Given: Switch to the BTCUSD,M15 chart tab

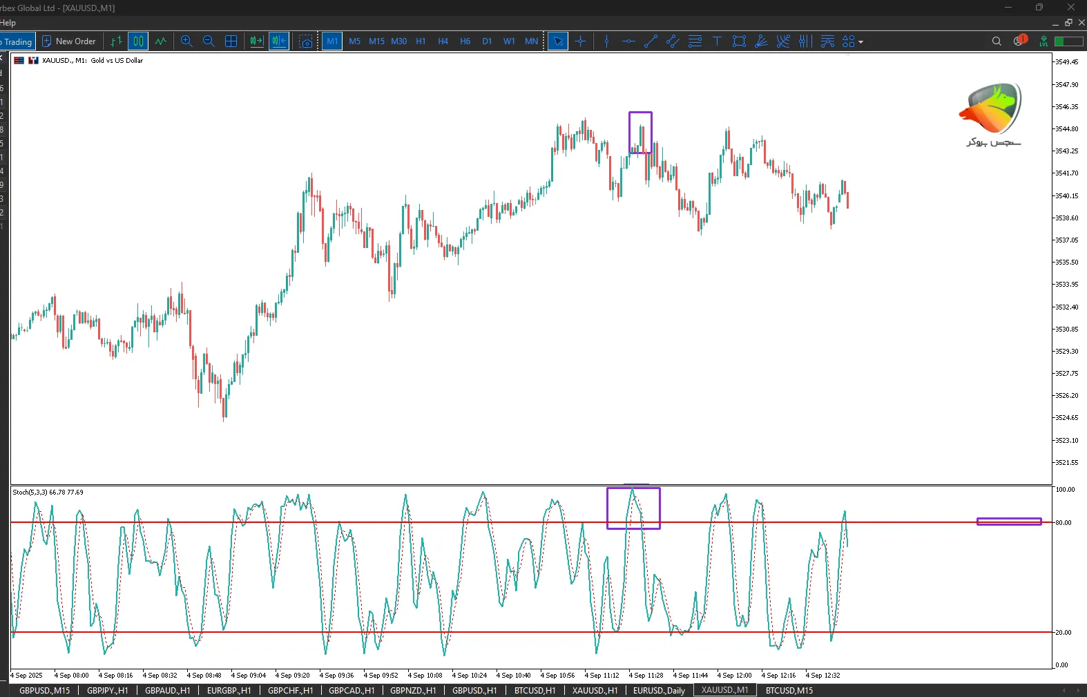Looking at the screenshot, I should (x=789, y=690).
